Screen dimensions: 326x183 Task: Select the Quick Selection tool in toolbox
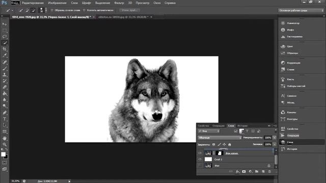(5, 43)
